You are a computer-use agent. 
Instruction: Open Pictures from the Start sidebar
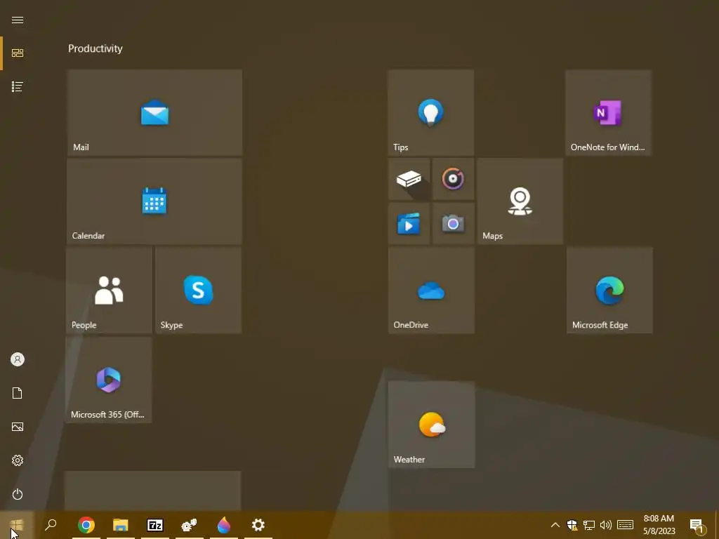18,427
